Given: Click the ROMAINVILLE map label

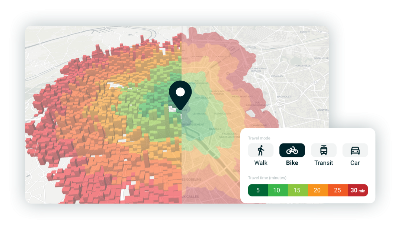Looking at the screenshot, I should (302, 66).
